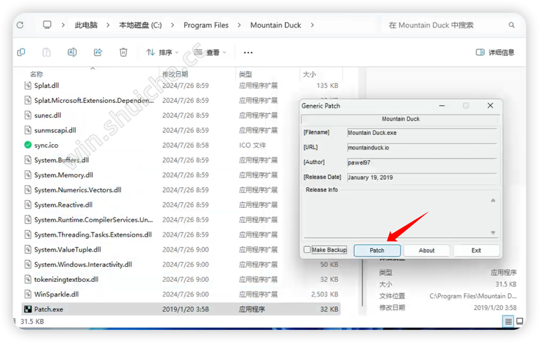The width and height of the screenshot is (539, 343).
Task: Click the Copy icon in Explorer toolbar
Action: coord(21,52)
